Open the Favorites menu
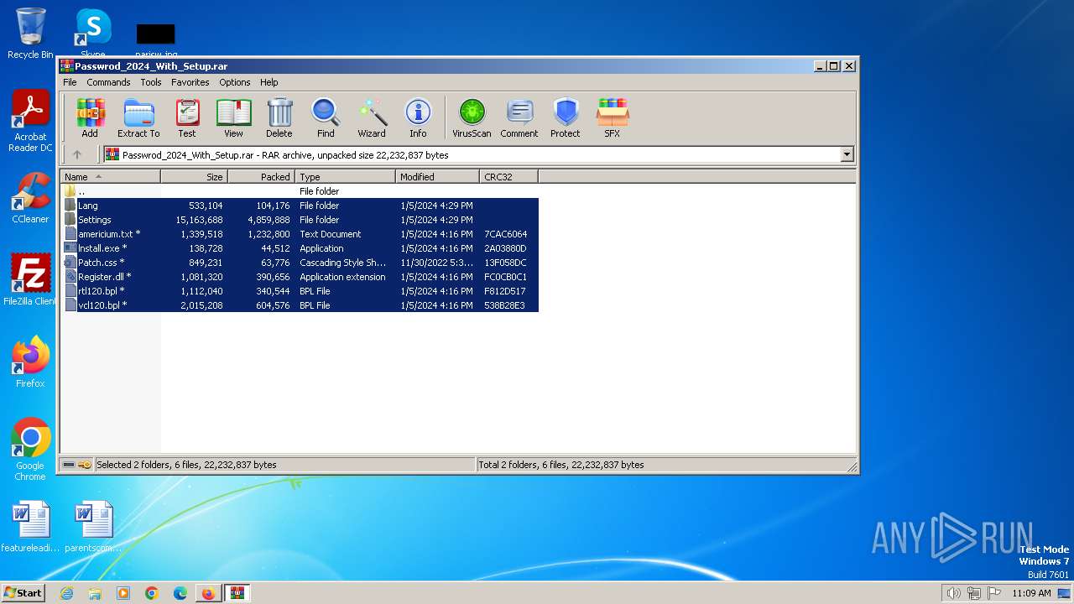1074x604 pixels. [190, 82]
